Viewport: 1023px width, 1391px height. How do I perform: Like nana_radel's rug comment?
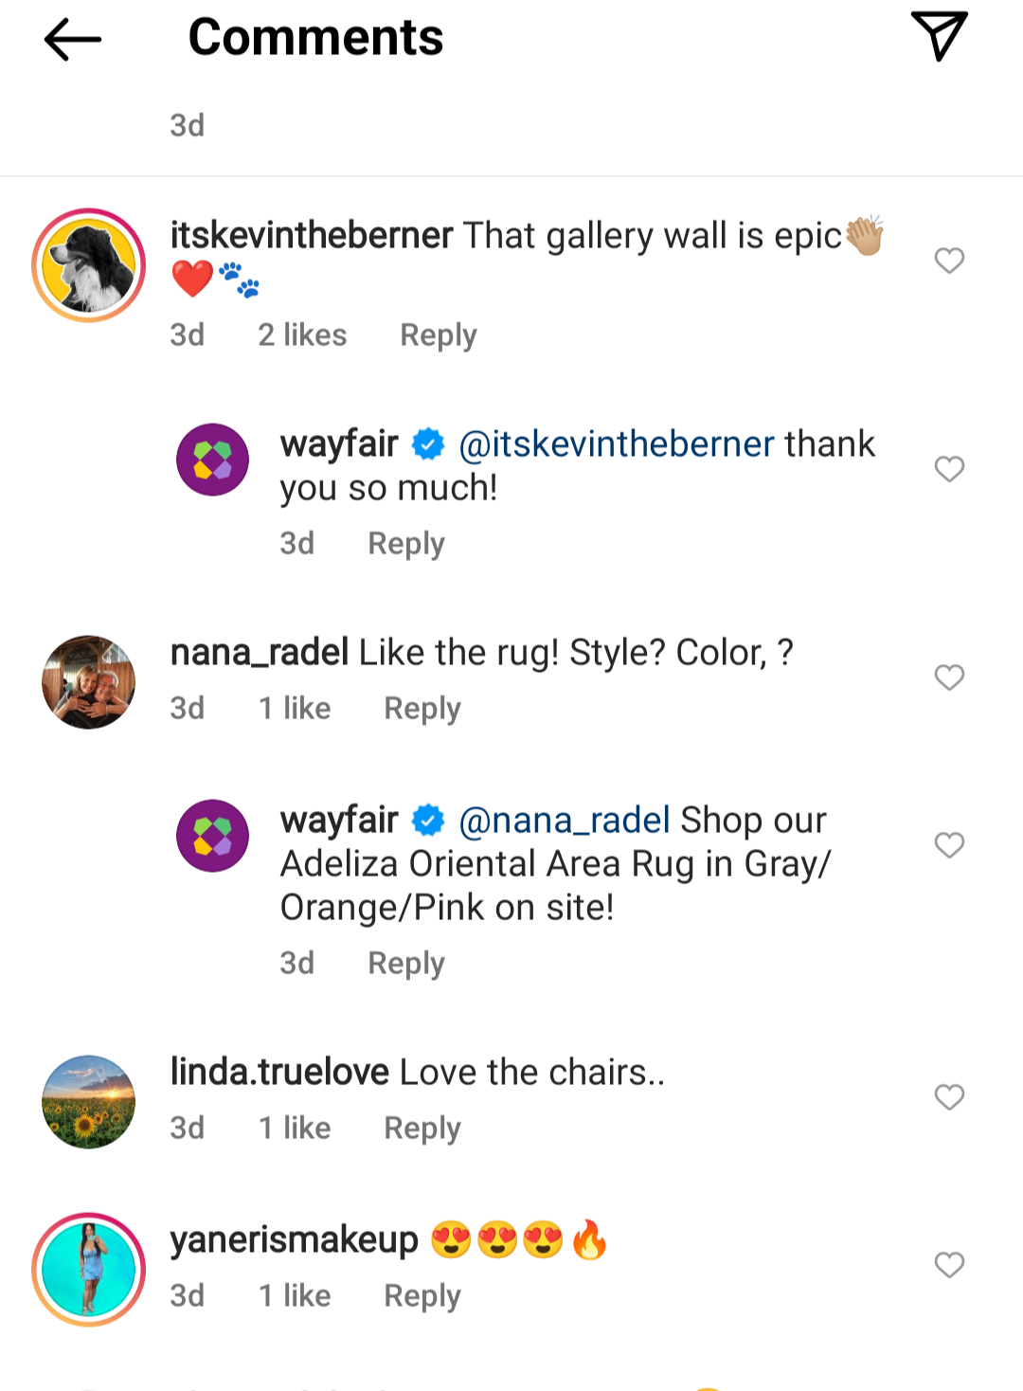pyautogui.click(x=949, y=677)
